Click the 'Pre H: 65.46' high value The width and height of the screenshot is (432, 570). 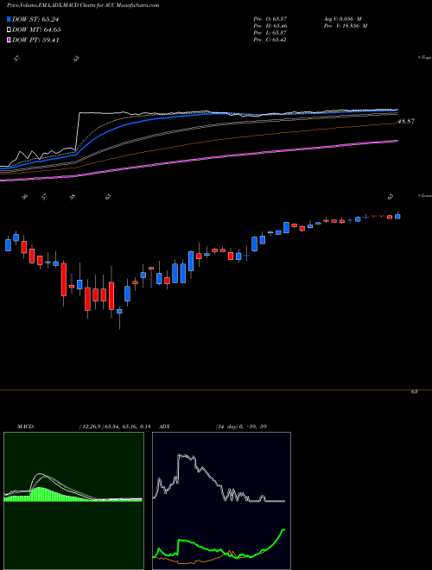(270, 26)
